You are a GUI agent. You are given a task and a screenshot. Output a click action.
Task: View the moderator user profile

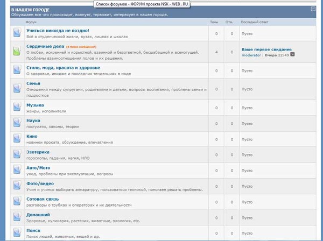pos(251,55)
